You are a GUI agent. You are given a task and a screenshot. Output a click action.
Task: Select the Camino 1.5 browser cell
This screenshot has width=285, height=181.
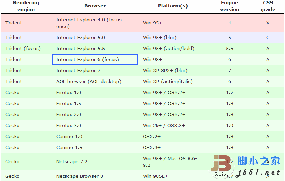click(x=95, y=147)
